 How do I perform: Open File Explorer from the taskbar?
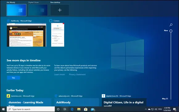[x=79, y=109]
